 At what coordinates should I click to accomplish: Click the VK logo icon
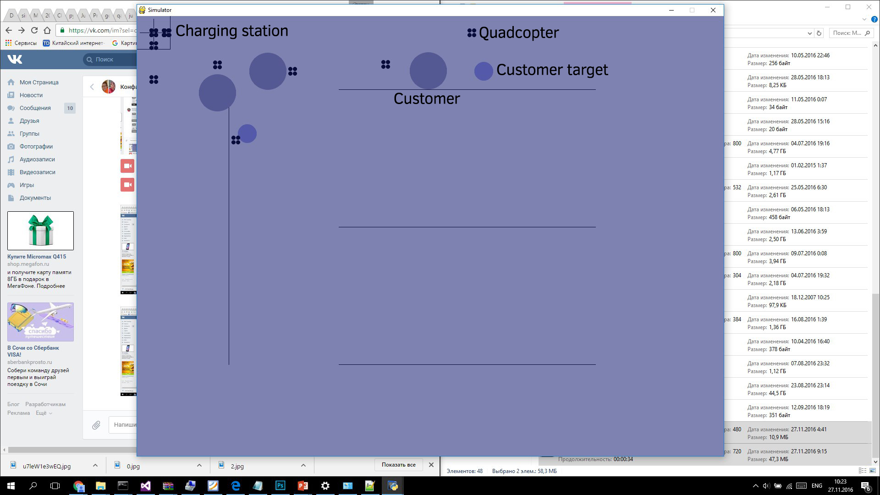(x=15, y=59)
